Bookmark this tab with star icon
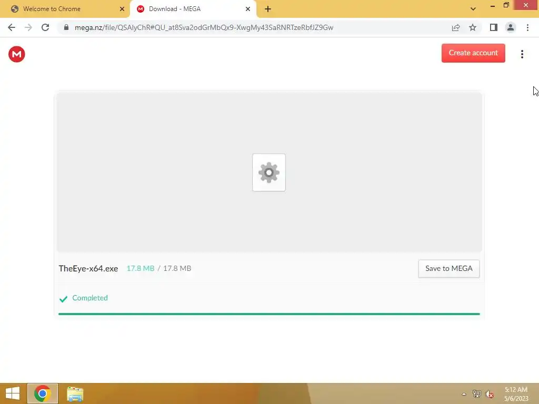 (x=473, y=27)
